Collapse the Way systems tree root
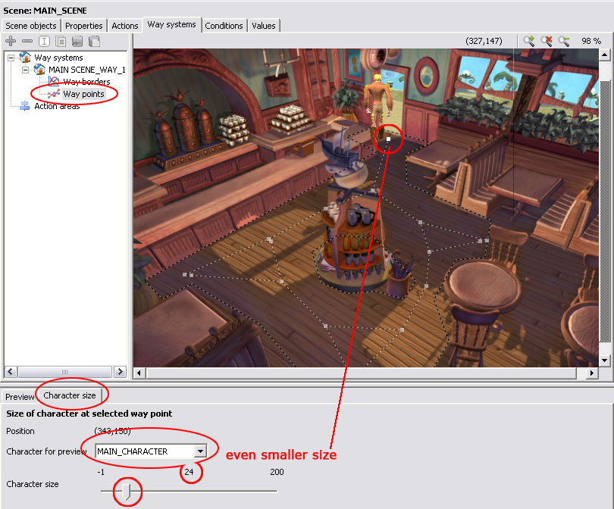614x509 pixels. coord(11,58)
